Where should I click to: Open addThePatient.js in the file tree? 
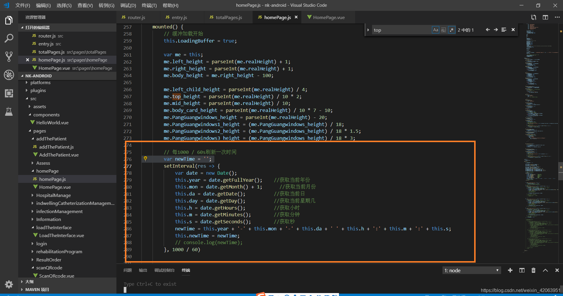(56, 147)
